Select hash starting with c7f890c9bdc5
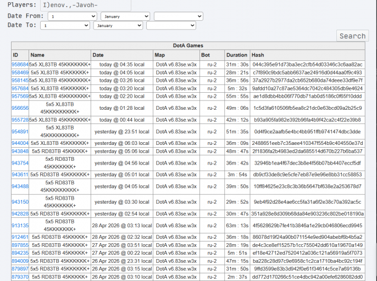This screenshot has width=377, height=281. (x=308, y=72)
